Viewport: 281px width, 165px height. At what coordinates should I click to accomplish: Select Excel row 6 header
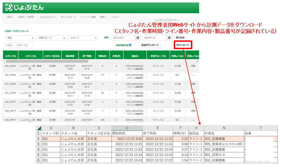tap(39, 160)
